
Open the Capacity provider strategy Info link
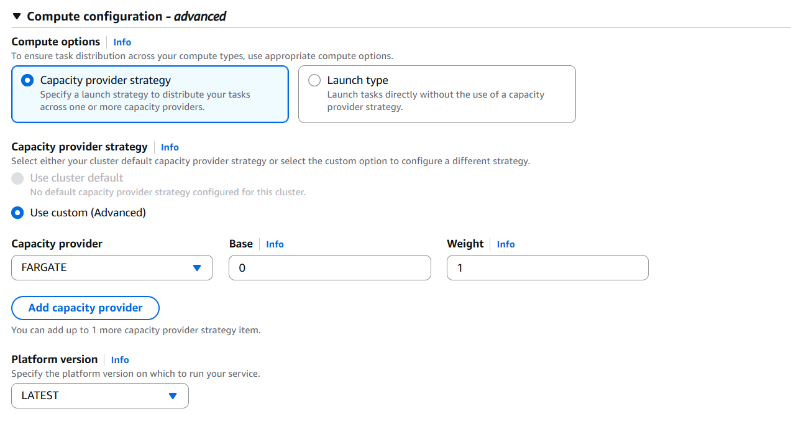pos(170,147)
